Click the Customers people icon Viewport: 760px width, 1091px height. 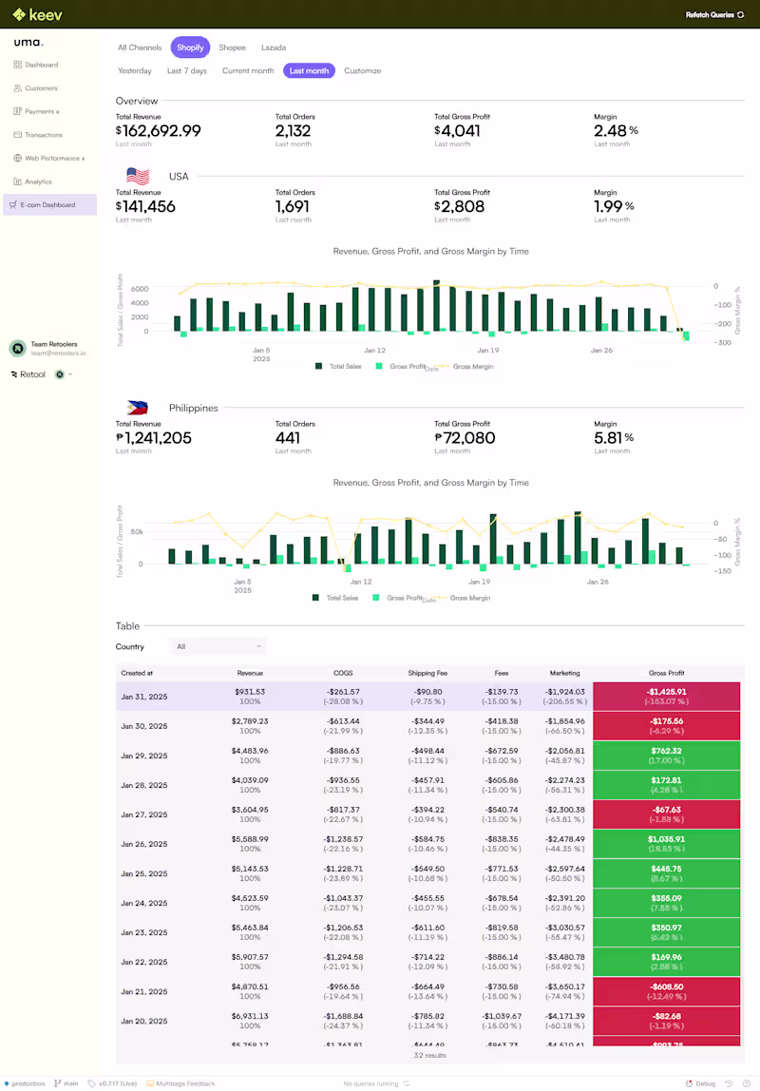tap(17, 88)
